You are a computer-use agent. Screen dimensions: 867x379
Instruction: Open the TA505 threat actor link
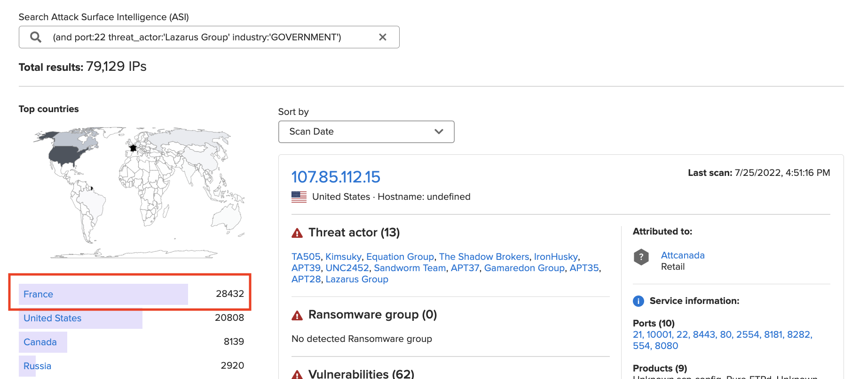(306, 257)
